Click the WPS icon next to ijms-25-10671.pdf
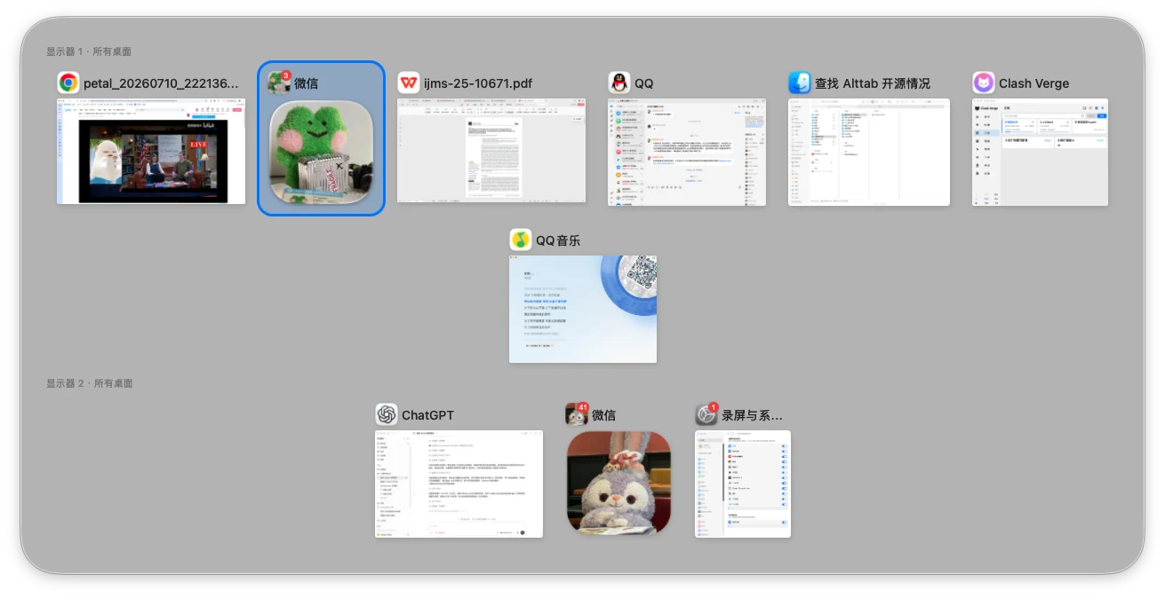The image size is (1165, 598). coord(409,83)
